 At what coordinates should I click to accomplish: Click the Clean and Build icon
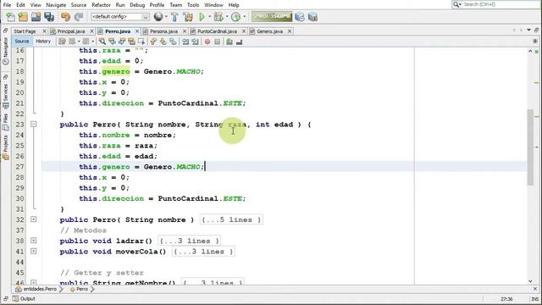188,17
